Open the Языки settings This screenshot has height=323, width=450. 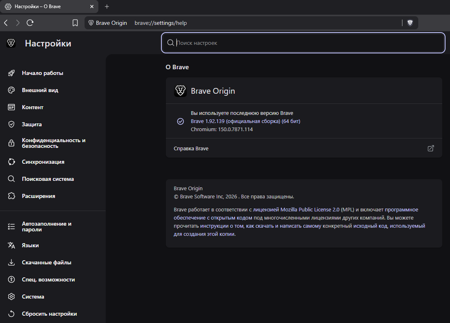30,245
